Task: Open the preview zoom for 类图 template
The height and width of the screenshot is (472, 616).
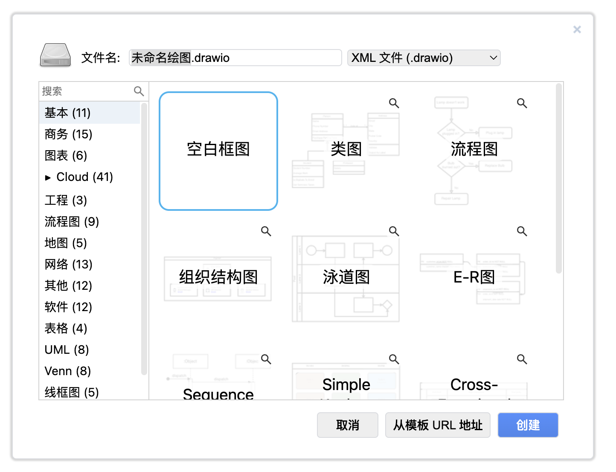Action: tap(394, 103)
